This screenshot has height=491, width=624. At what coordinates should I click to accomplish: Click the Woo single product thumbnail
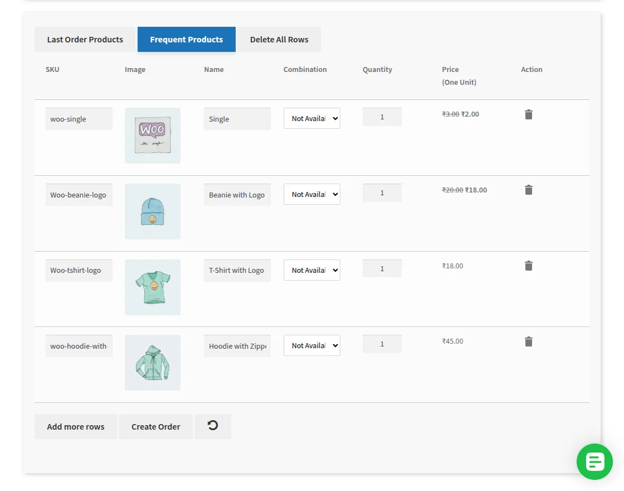153,136
